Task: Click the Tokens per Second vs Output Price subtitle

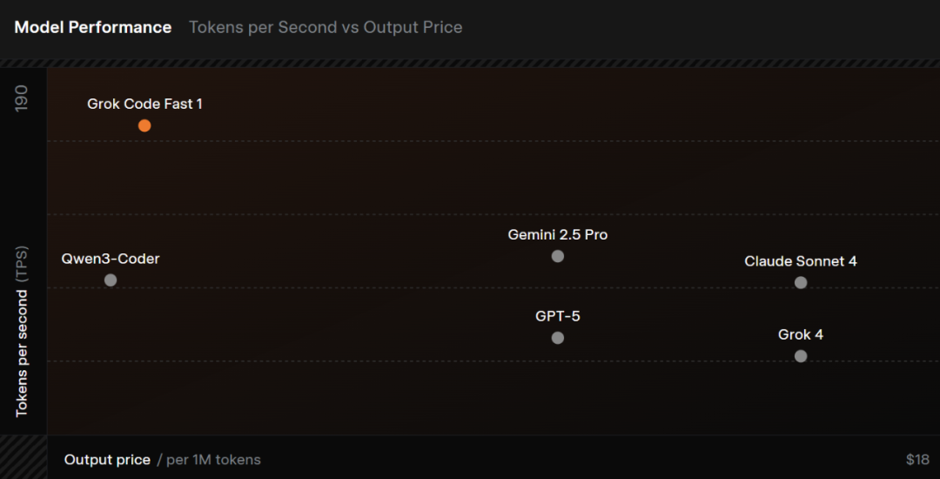Action: pyautogui.click(x=326, y=27)
